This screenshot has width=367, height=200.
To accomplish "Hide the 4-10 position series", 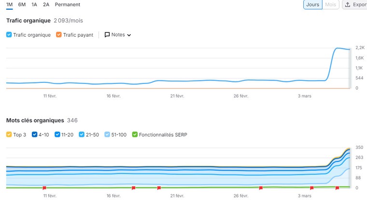I will click(x=35, y=134).
